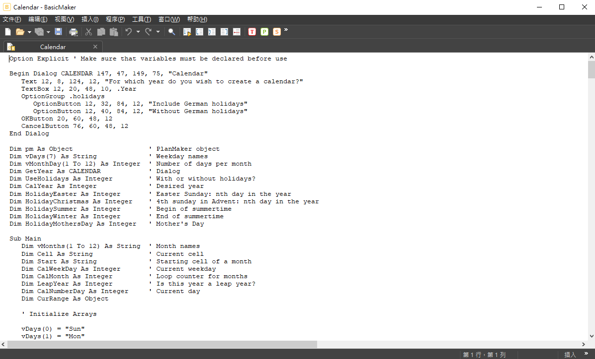Redo the last undone action
Image resolution: width=595 pixels, height=359 pixels.
(148, 32)
